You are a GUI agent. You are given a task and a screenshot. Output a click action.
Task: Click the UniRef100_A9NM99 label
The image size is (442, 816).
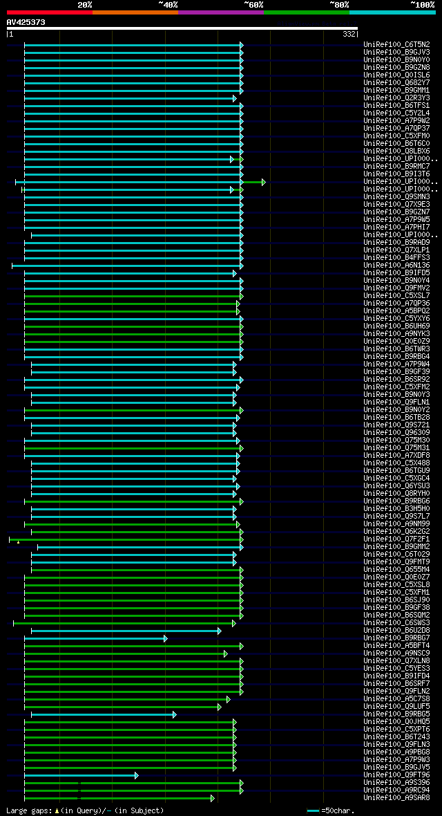click(x=396, y=524)
